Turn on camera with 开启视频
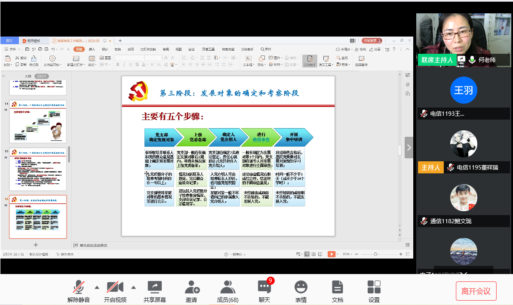Image resolution: width=513 pixels, height=305 pixels. 115,287
